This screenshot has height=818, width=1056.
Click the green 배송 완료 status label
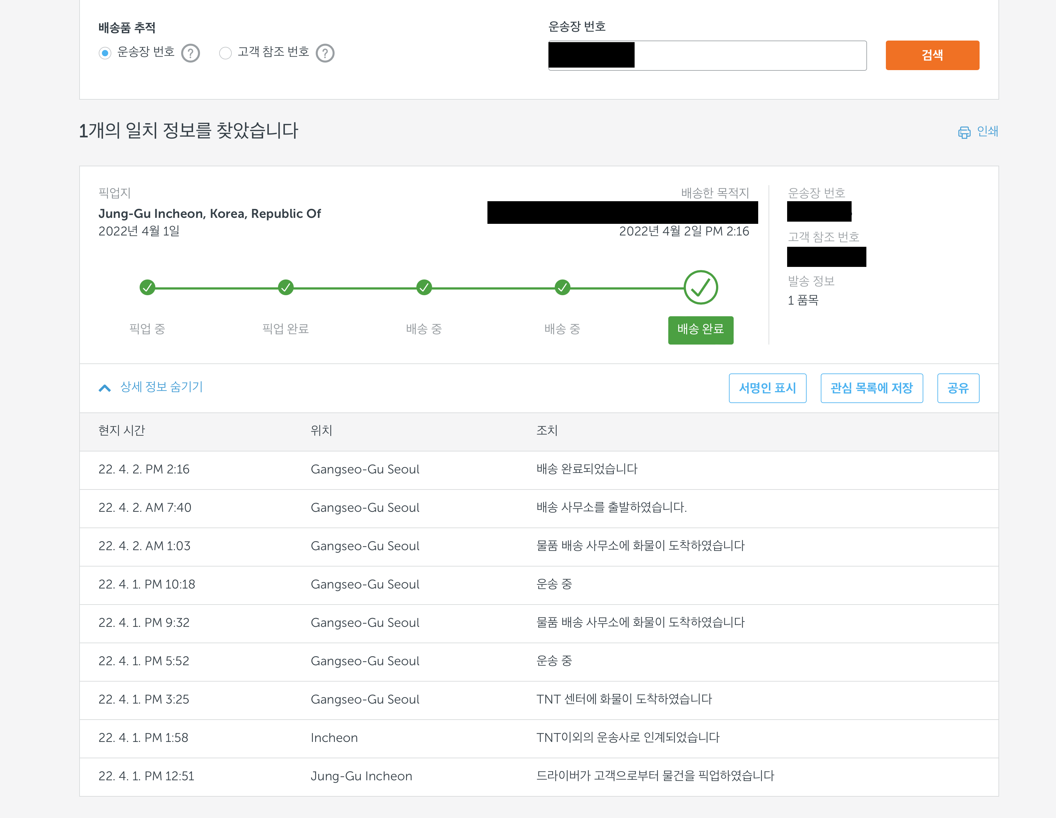click(701, 330)
